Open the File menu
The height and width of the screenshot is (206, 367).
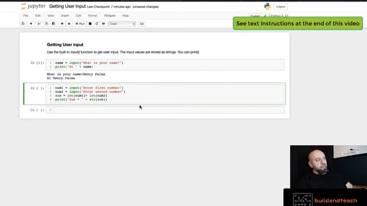(26, 15)
